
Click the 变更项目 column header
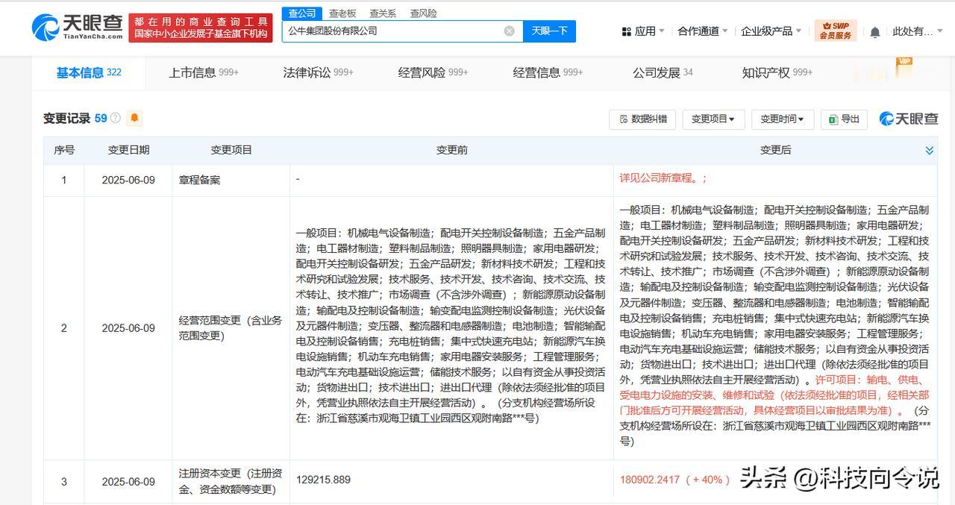click(x=231, y=150)
